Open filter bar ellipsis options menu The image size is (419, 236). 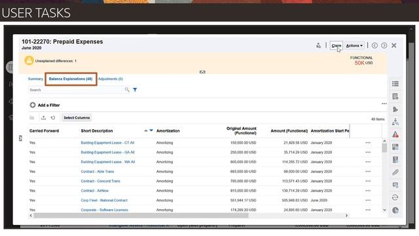[384, 104]
